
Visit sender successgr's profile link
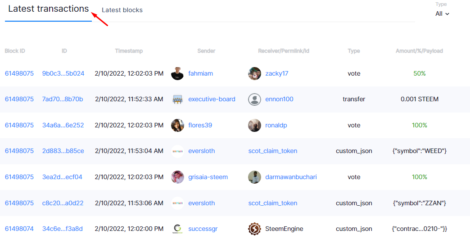click(x=203, y=229)
